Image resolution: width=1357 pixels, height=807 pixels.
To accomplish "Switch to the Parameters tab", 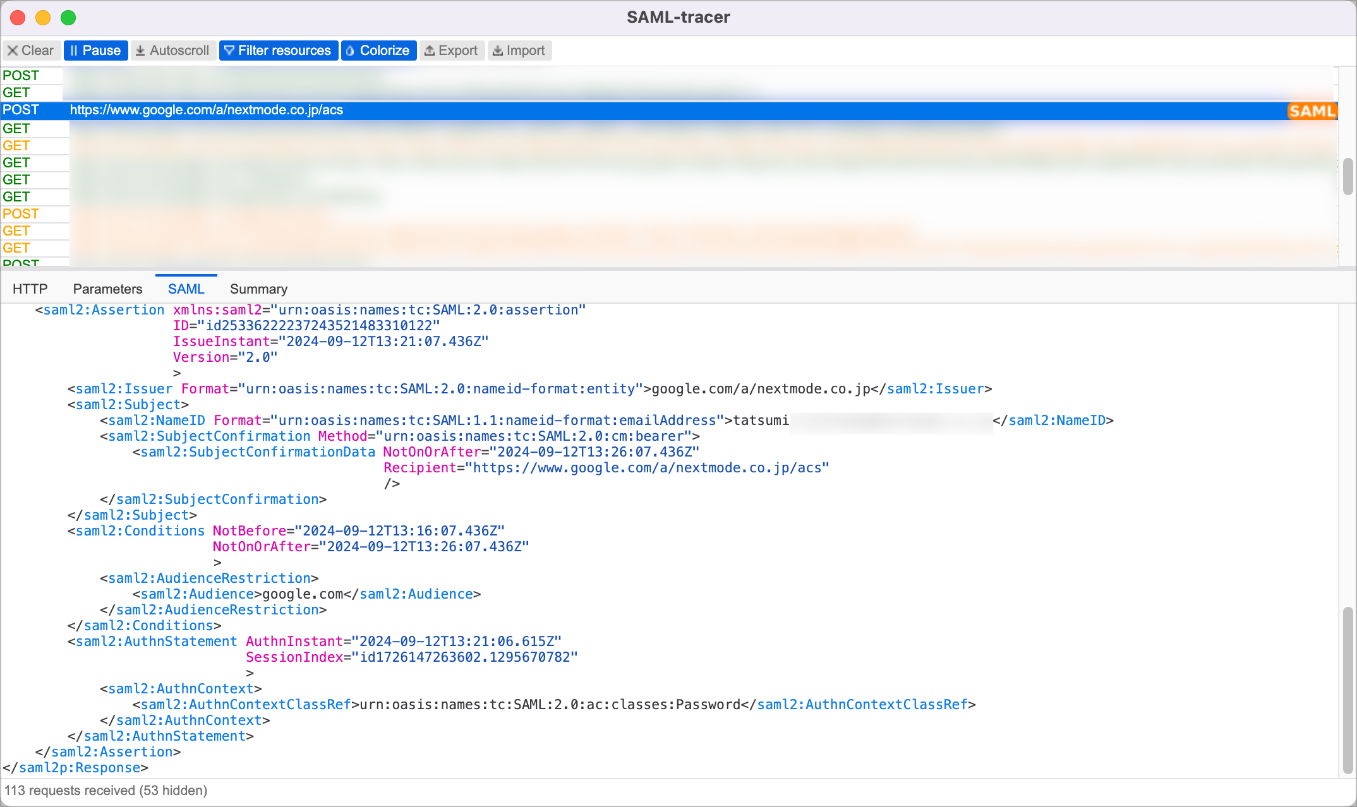I will [x=107, y=288].
